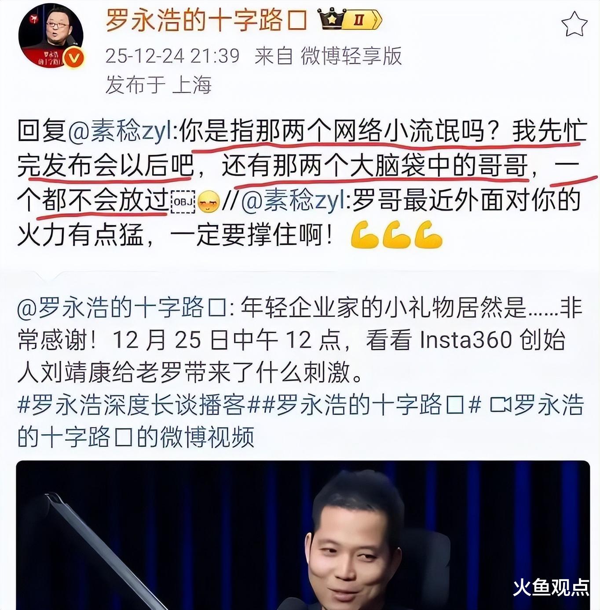This screenshot has height=610, width=600.
Task: Tap the smug face emoji
Action: pyautogui.click(x=209, y=202)
